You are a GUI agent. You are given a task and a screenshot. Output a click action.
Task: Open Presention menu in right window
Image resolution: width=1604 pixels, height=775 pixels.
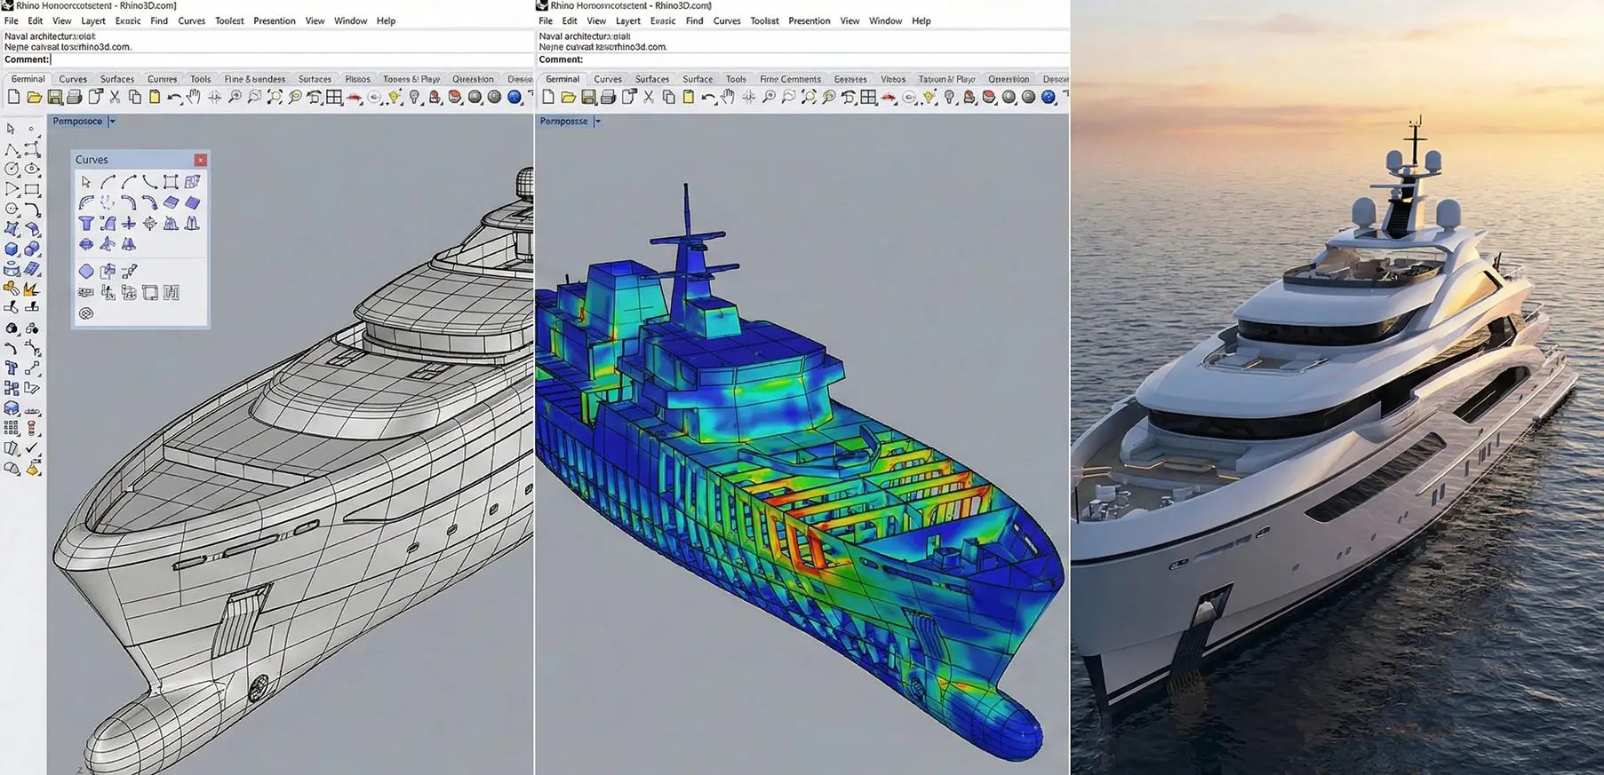pyautogui.click(x=809, y=20)
